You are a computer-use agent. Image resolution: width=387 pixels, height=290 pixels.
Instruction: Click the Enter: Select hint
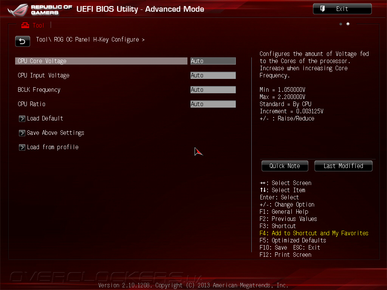pyautogui.click(x=279, y=197)
